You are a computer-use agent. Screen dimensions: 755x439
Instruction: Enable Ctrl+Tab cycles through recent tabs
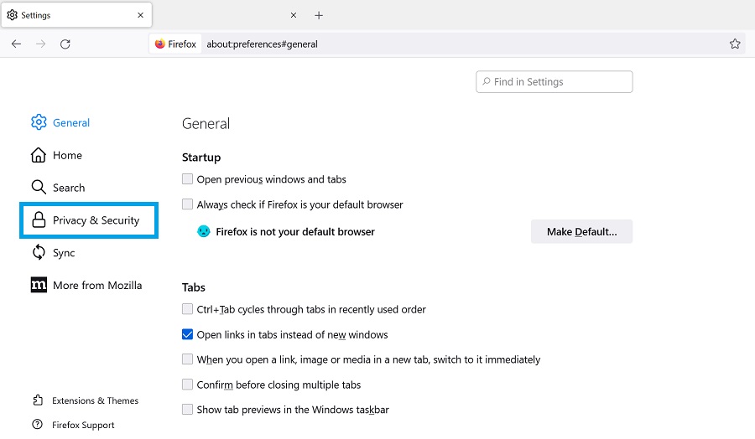point(187,310)
